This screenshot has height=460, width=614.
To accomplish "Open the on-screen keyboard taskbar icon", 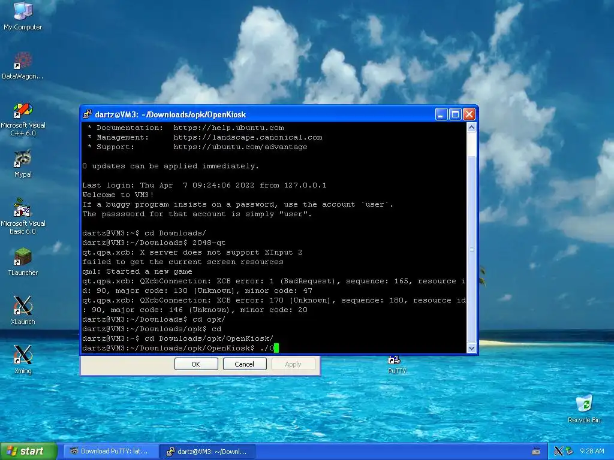I will 536,452.
